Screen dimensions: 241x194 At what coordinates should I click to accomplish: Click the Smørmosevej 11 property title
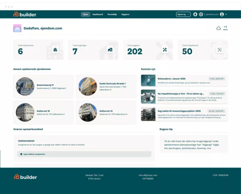click(x=45, y=85)
